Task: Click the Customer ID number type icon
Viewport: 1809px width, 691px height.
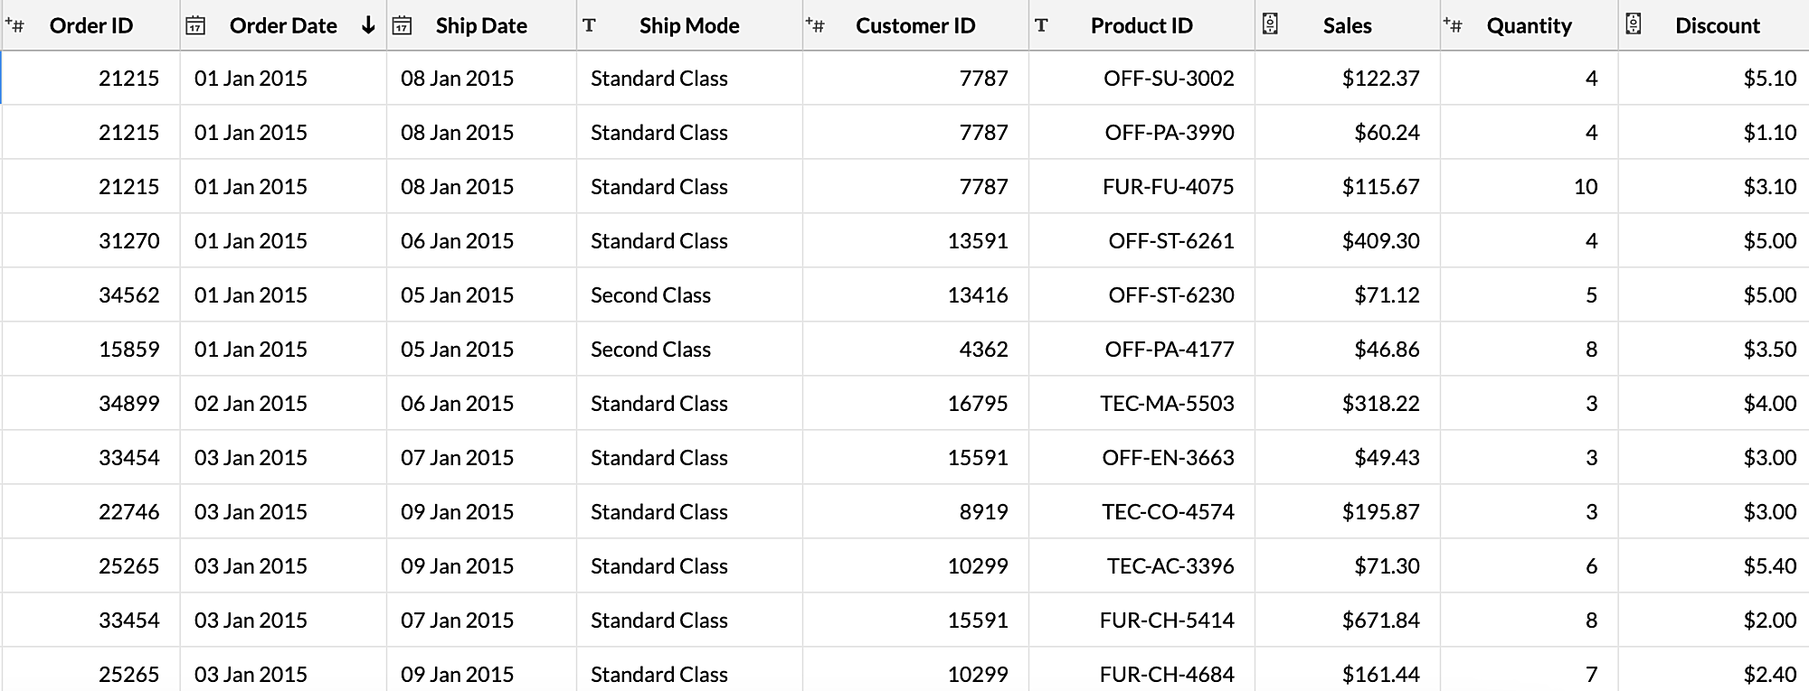Action: coord(815,25)
